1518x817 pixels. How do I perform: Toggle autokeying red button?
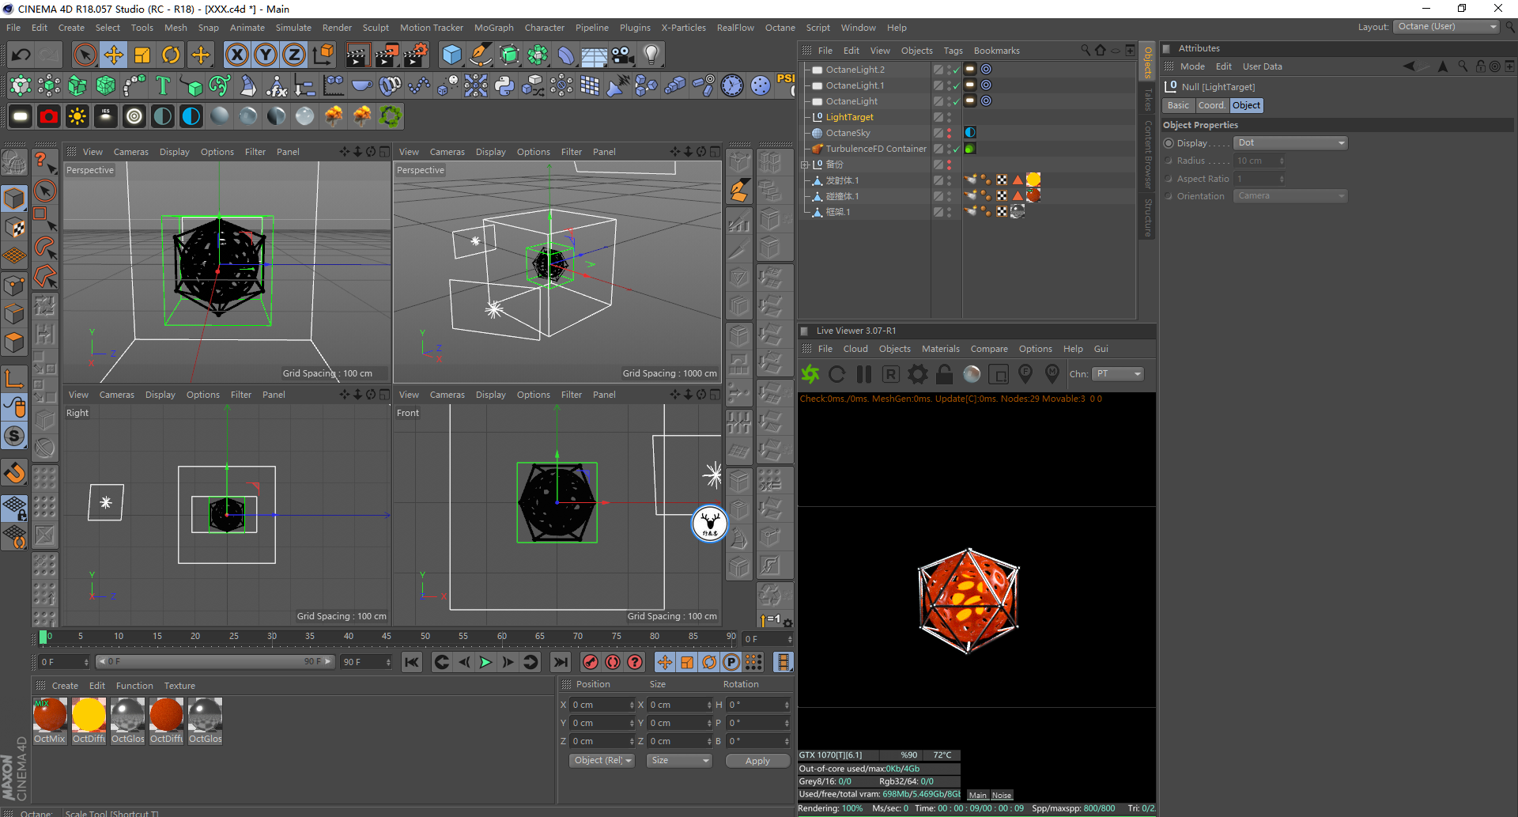pyautogui.click(x=613, y=662)
